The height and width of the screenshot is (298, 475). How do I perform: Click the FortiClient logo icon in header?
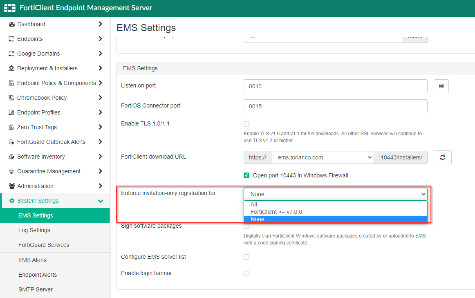(x=10, y=8)
